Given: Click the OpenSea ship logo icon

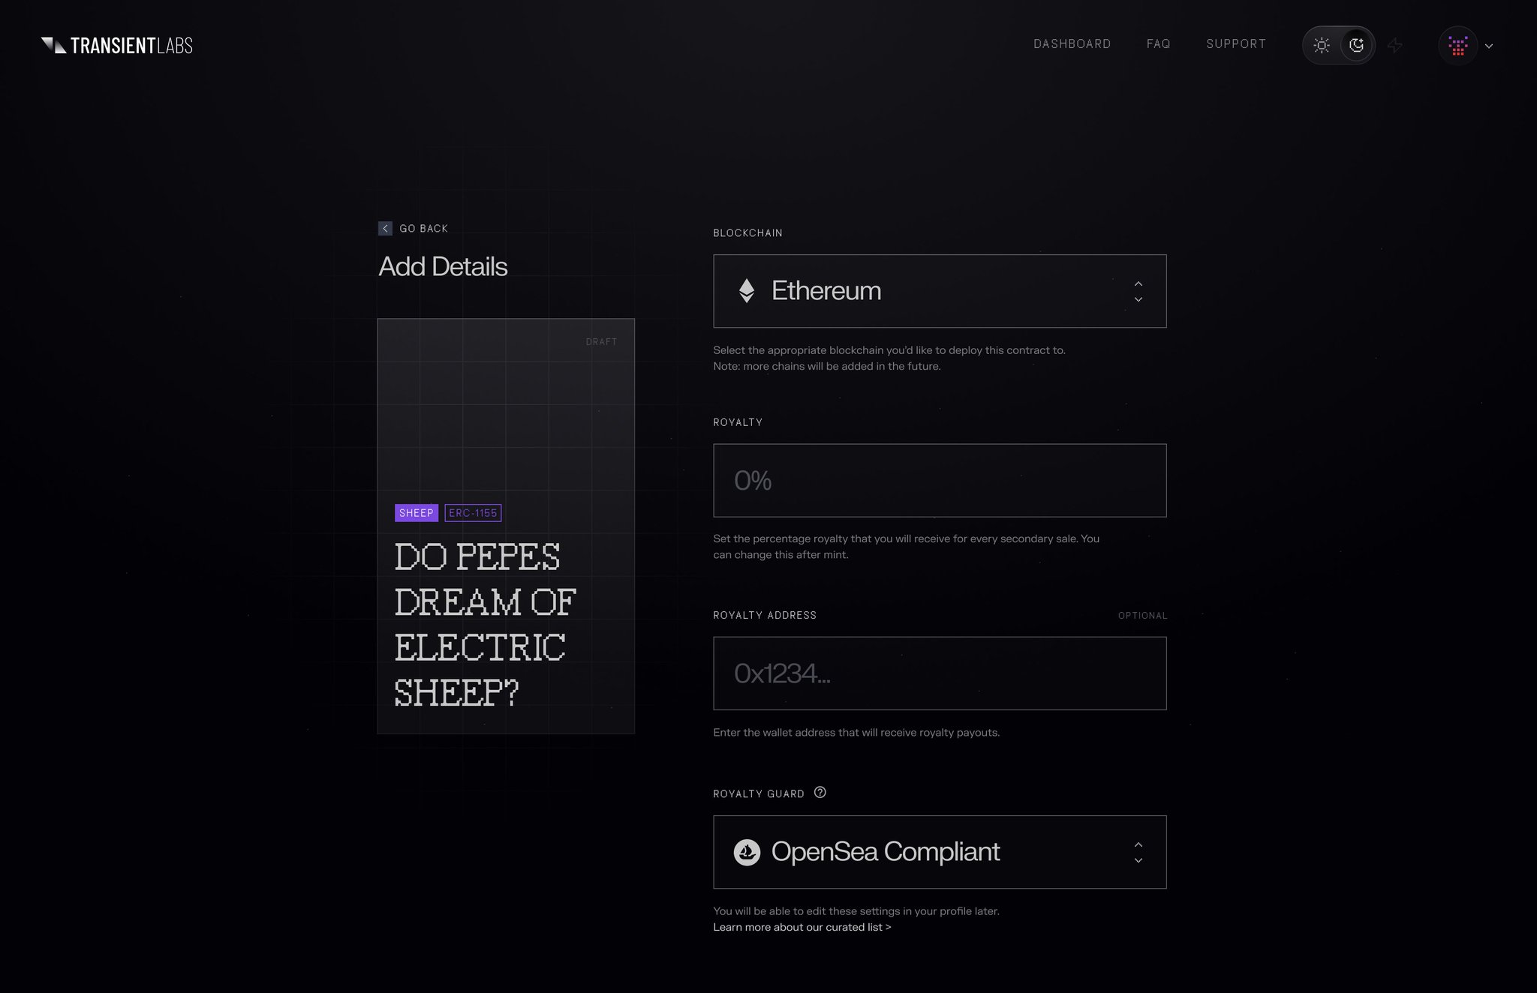Looking at the screenshot, I should coord(747,852).
